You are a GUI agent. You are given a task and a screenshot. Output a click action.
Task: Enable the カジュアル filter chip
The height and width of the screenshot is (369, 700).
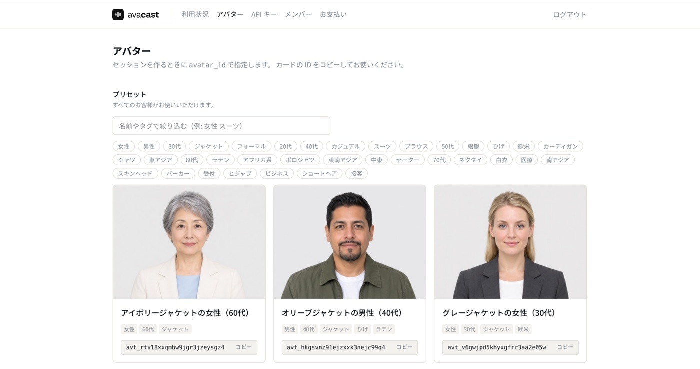point(346,146)
